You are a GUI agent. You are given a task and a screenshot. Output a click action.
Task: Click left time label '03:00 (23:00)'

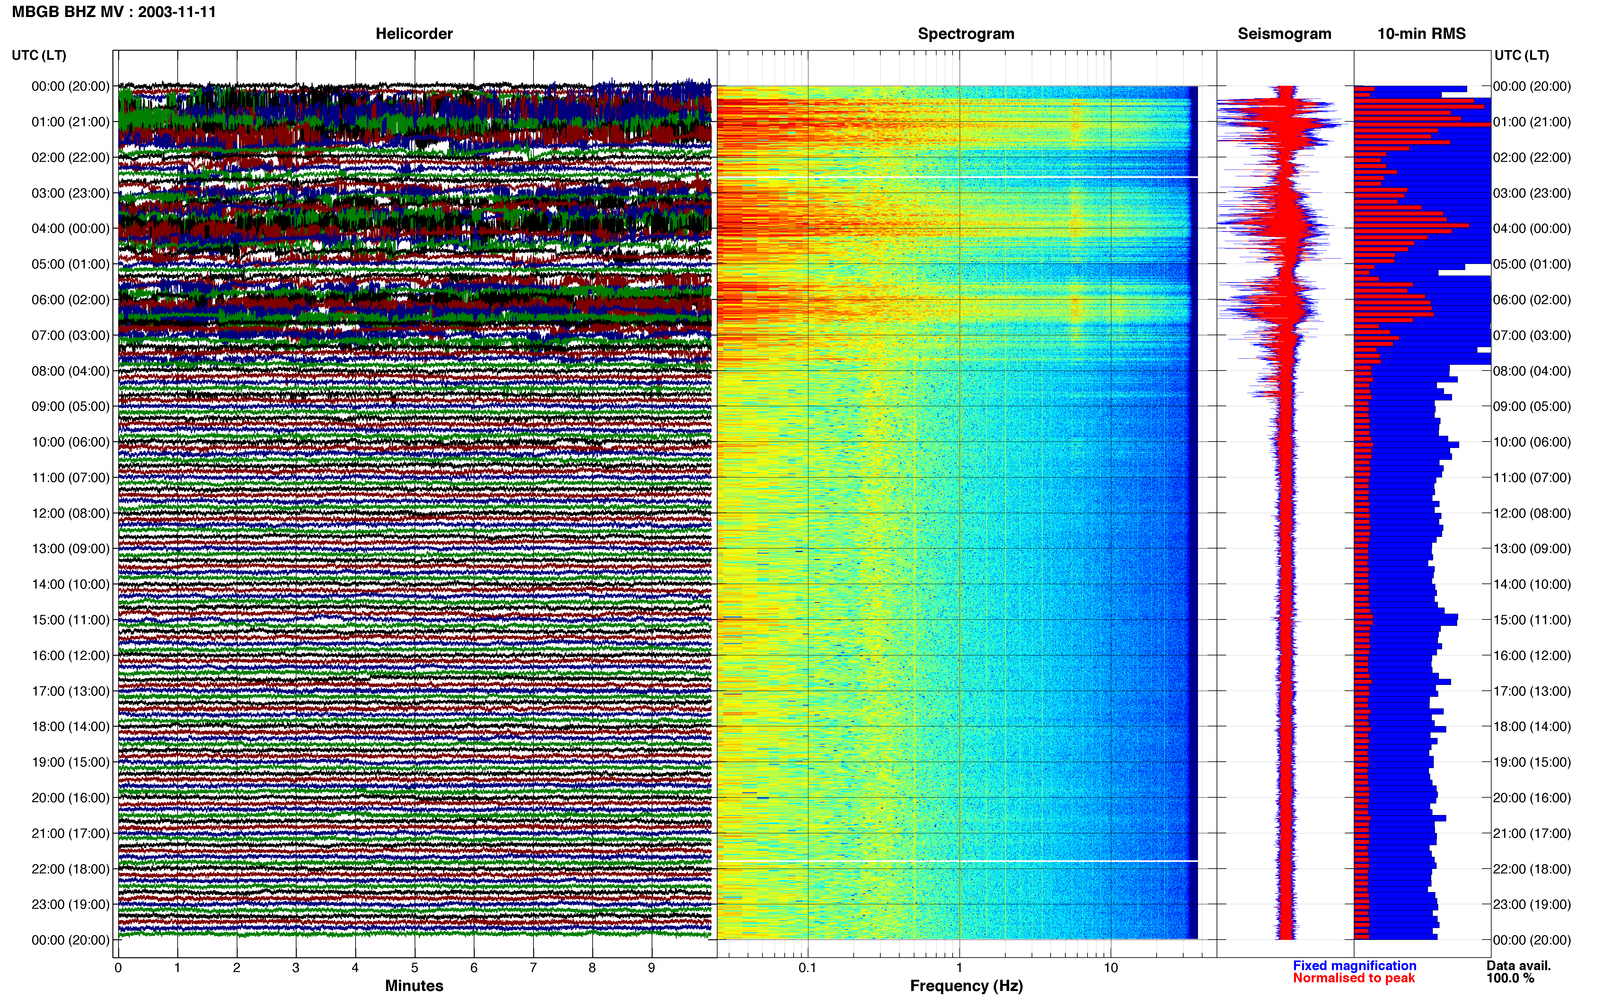(x=71, y=193)
